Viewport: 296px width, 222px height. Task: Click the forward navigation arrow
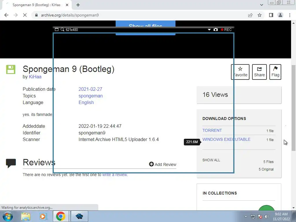point(16,15)
